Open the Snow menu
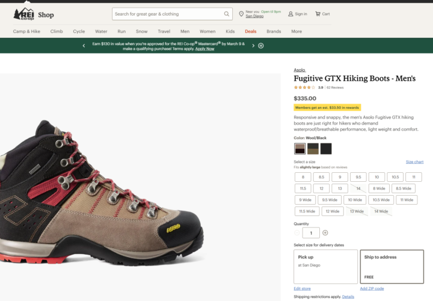This screenshot has height=301, width=433. coord(142,31)
